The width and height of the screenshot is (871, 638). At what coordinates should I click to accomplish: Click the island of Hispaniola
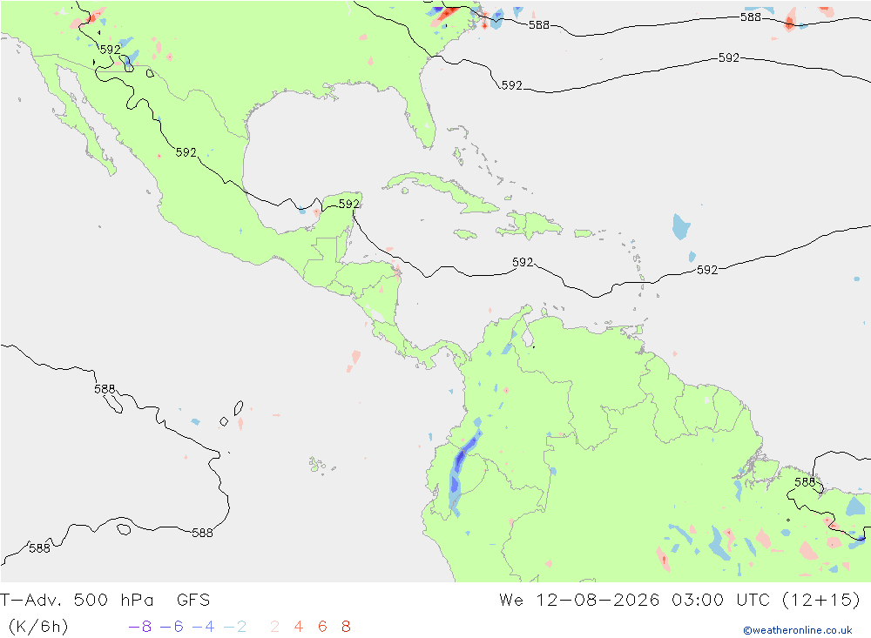coord(530,225)
